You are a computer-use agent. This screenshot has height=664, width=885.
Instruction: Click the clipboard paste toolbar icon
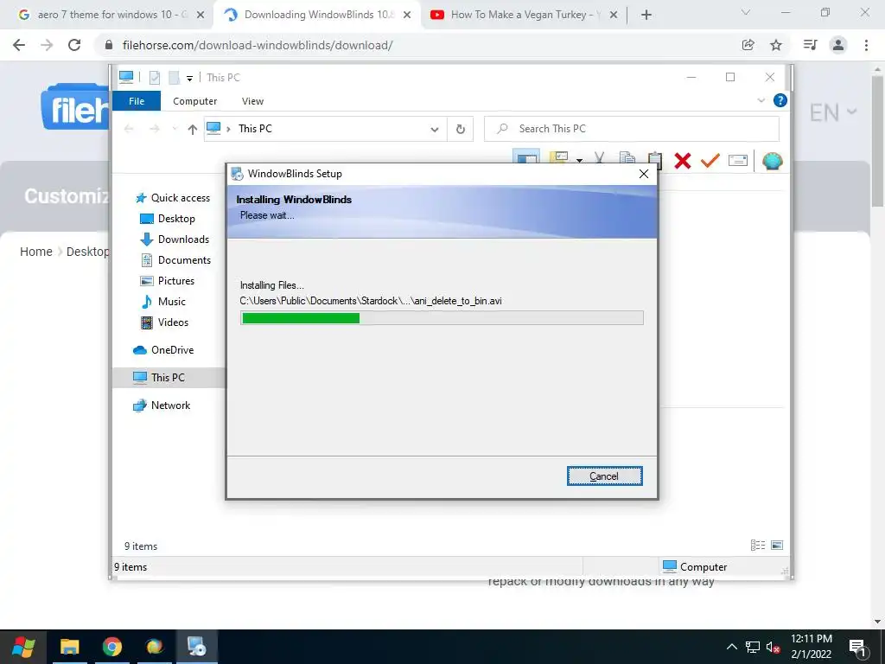(655, 159)
